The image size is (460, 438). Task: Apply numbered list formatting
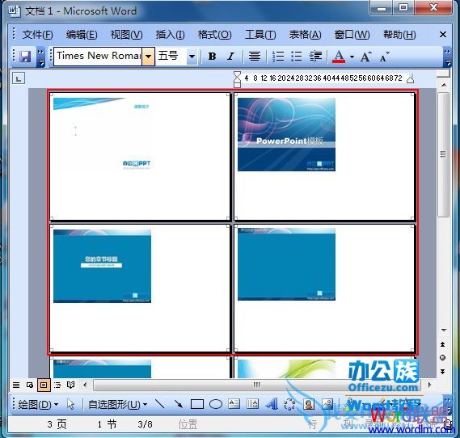point(277,56)
